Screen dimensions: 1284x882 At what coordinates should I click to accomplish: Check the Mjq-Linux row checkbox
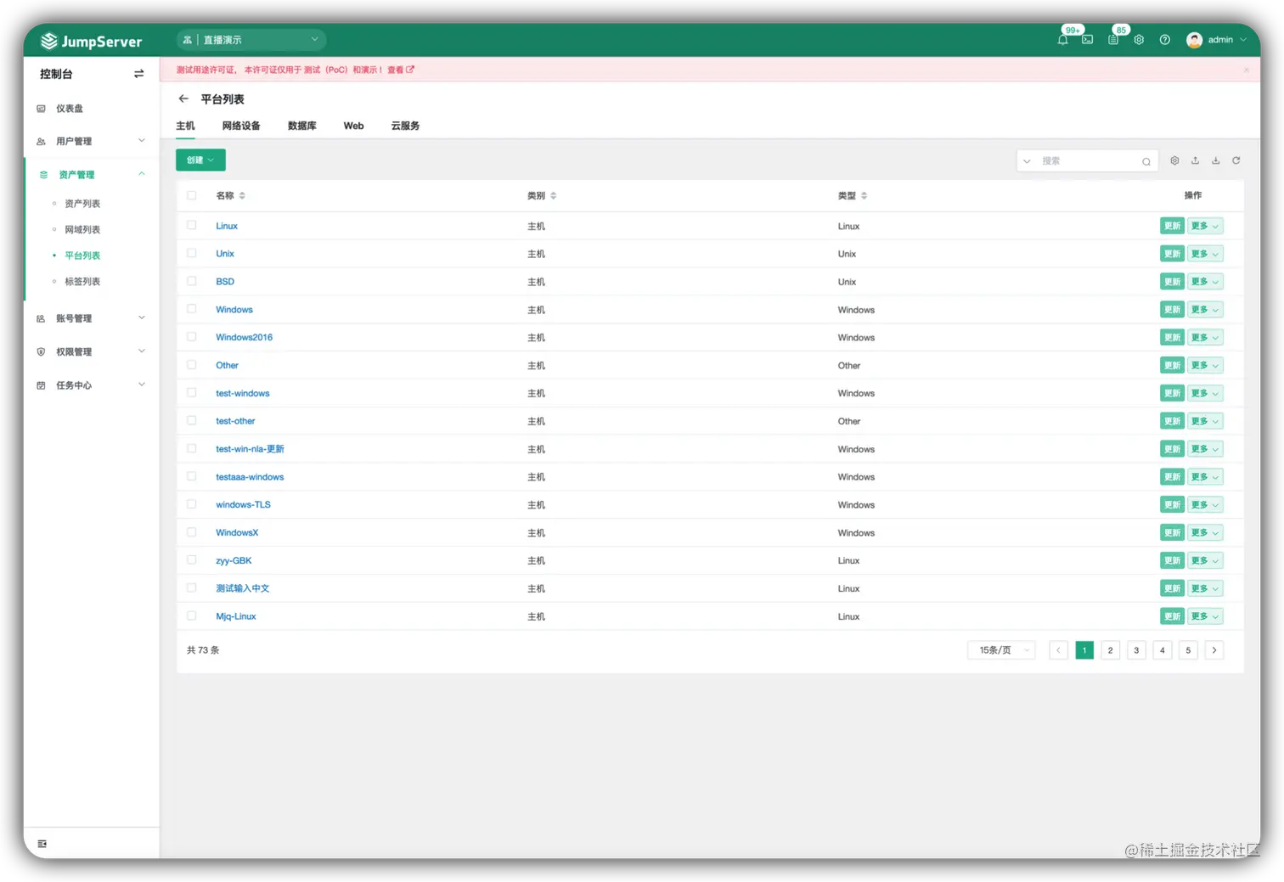[192, 616]
